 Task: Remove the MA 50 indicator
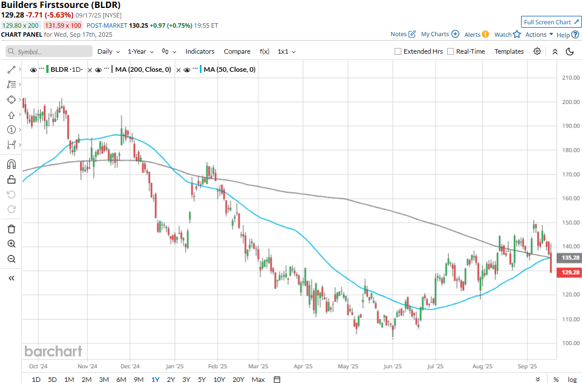[178, 70]
